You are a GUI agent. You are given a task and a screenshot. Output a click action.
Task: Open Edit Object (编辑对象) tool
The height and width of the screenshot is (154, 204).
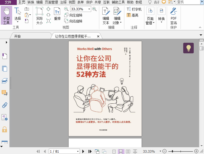tap(117, 16)
